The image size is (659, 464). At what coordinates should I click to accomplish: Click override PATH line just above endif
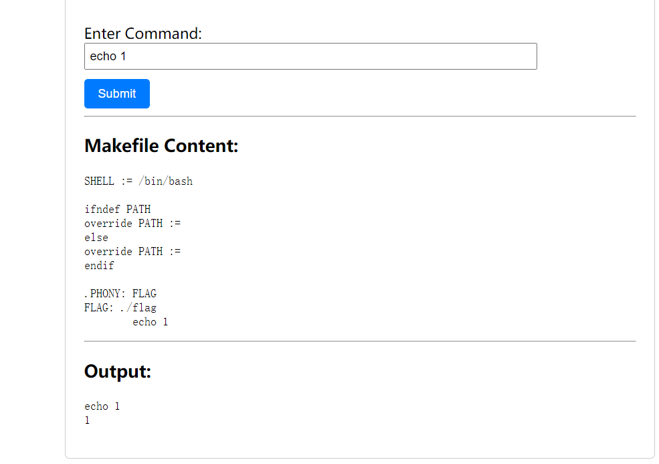click(132, 252)
